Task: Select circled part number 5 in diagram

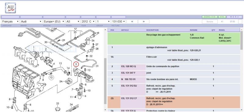Action: [76, 64]
